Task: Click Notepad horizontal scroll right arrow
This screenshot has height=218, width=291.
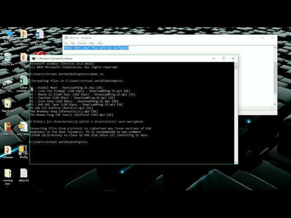Action: pos(272,108)
